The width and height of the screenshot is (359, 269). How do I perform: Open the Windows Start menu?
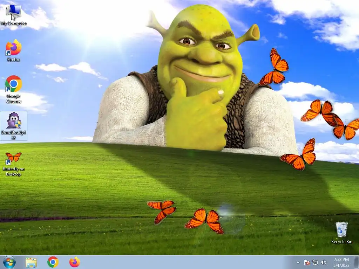click(9, 262)
